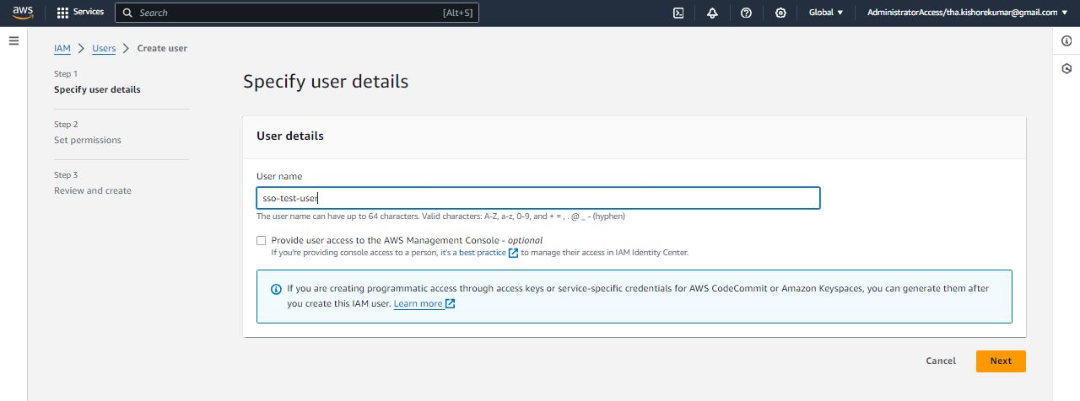Open the help question mark icon
The image size is (1080, 401).
pos(746,13)
